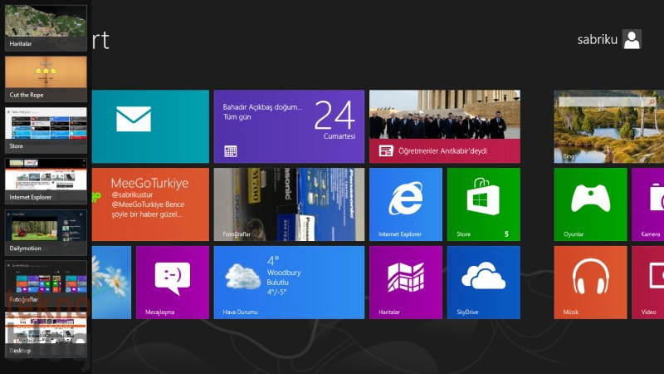
Task: Open the Fotoğraflar photo tile
Action: [x=289, y=204]
